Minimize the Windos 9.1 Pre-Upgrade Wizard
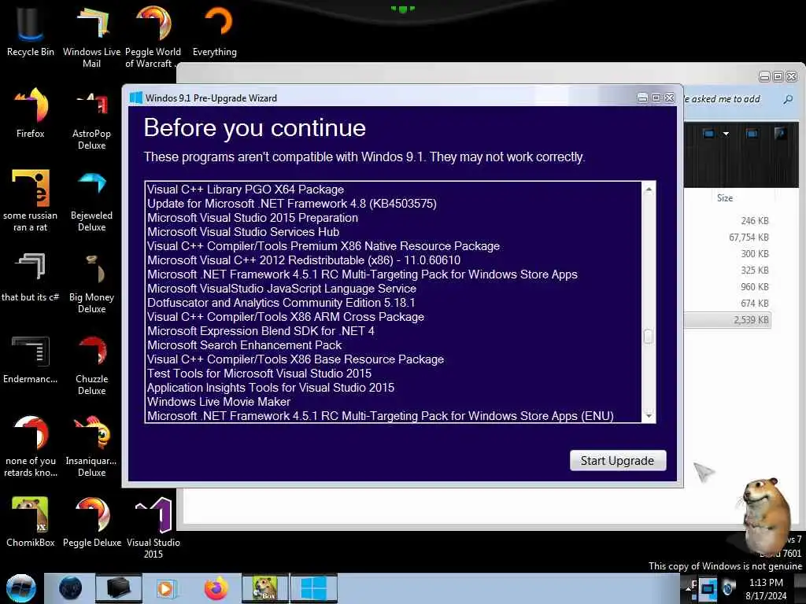806x604 pixels. click(x=642, y=98)
